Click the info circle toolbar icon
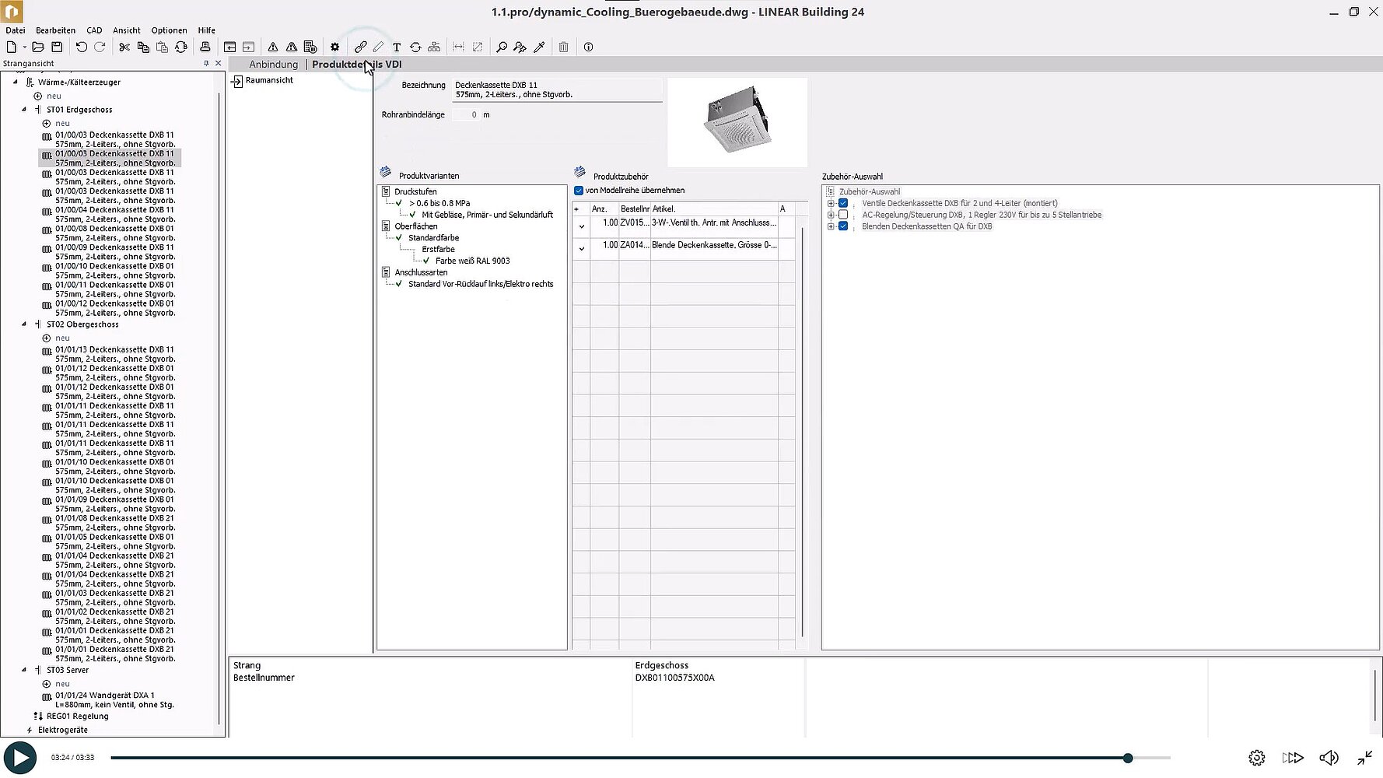The height and width of the screenshot is (778, 1383). point(589,47)
